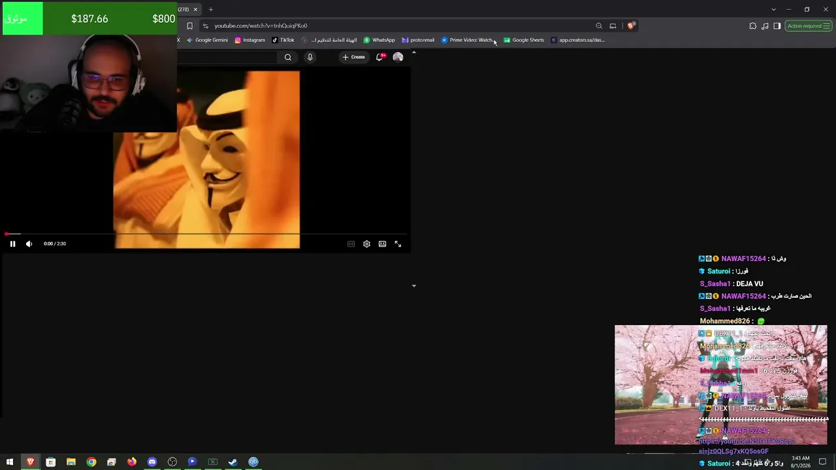Open qBittorrent from the taskbar
The width and height of the screenshot is (836, 470).
click(253, 462)
